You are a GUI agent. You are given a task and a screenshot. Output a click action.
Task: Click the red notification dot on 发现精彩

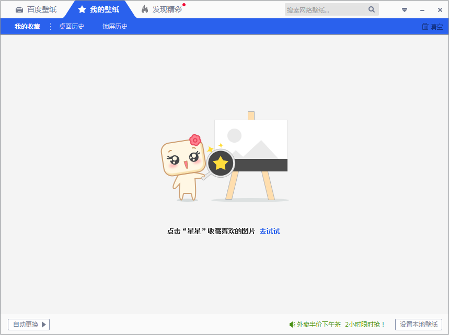tap(184, 4)
